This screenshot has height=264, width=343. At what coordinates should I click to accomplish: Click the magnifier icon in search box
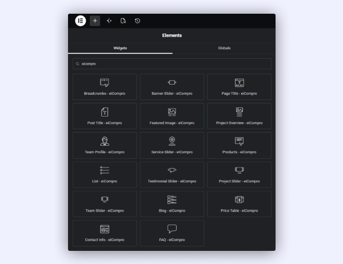click(x=77, y=64)
